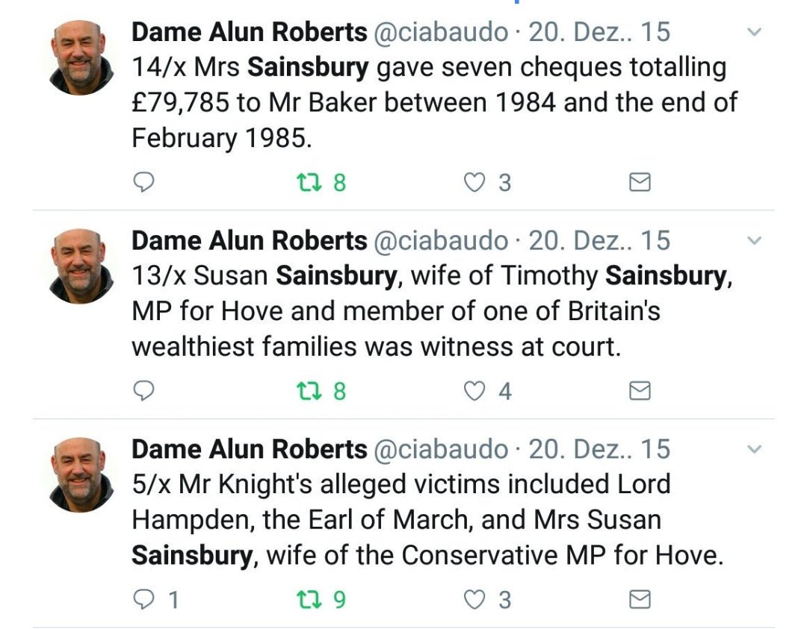Expand the 13/x tweet's dropdown menu
The image size is (807, 629).
755,241
